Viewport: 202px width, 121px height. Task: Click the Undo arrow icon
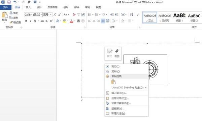15,2
